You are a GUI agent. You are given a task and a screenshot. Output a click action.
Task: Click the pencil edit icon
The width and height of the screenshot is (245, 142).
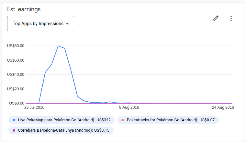pos(216,18)
